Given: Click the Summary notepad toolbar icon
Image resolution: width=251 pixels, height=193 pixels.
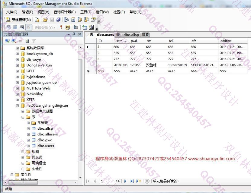Looking at the screenshot, I should click(73, 20).
